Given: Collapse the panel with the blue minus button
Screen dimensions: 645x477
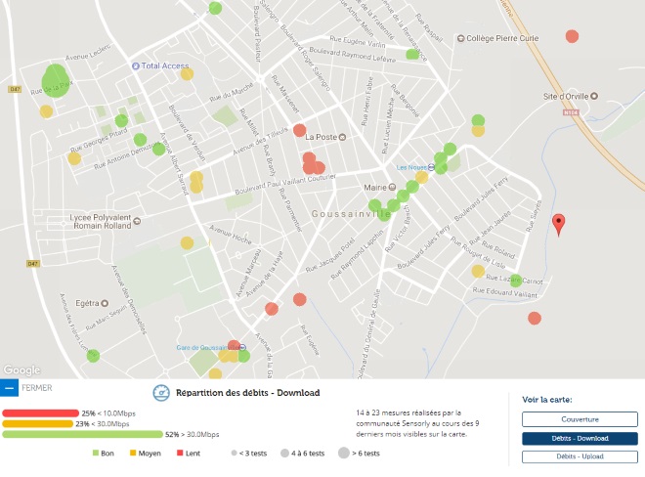Looking at the screenshot, I should (x=9, y=387).
